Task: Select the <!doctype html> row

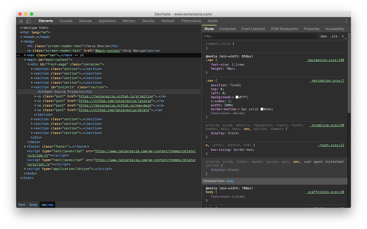Action: [109, 28]
